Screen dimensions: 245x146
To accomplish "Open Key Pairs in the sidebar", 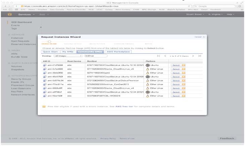I will click(17, 92).
